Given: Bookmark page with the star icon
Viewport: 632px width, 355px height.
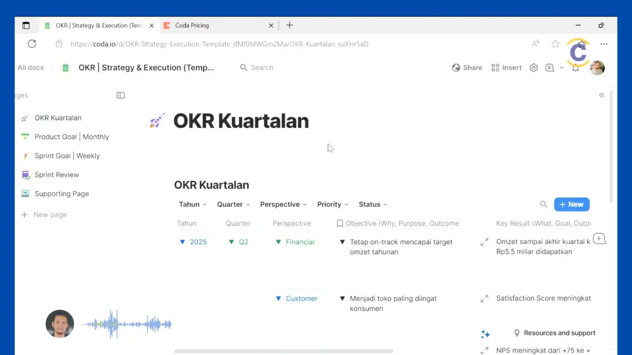Looking at the screenshot, I should [556, 44].
